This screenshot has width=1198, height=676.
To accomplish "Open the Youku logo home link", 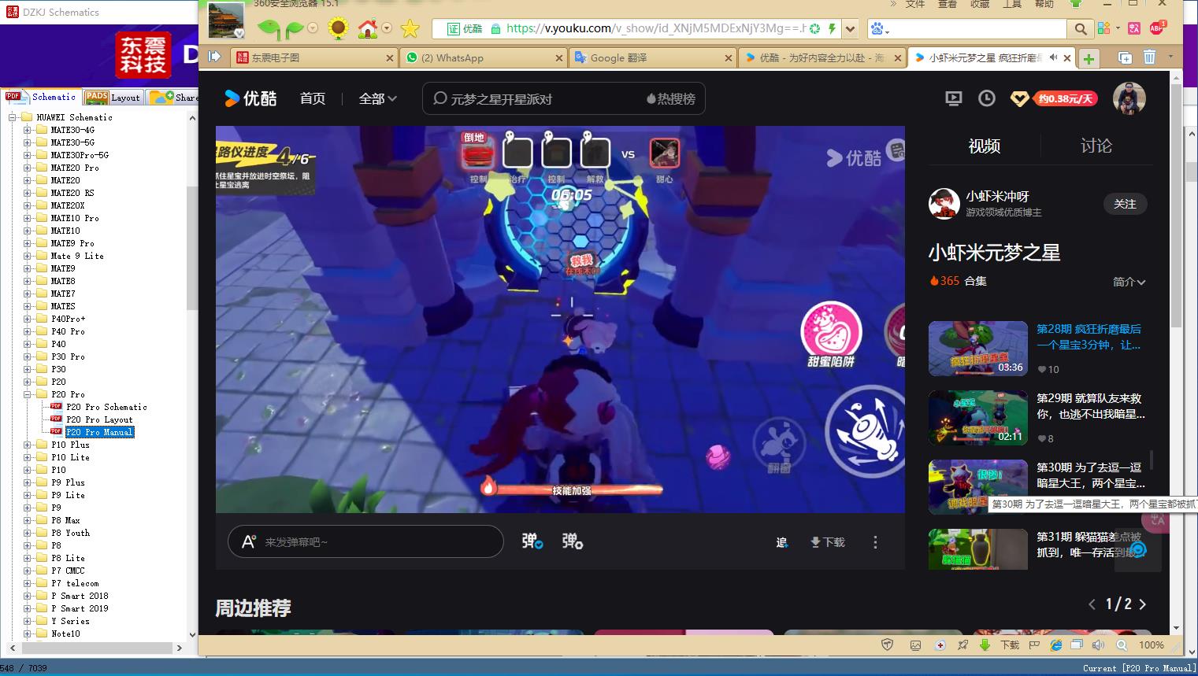I will 250,98.
